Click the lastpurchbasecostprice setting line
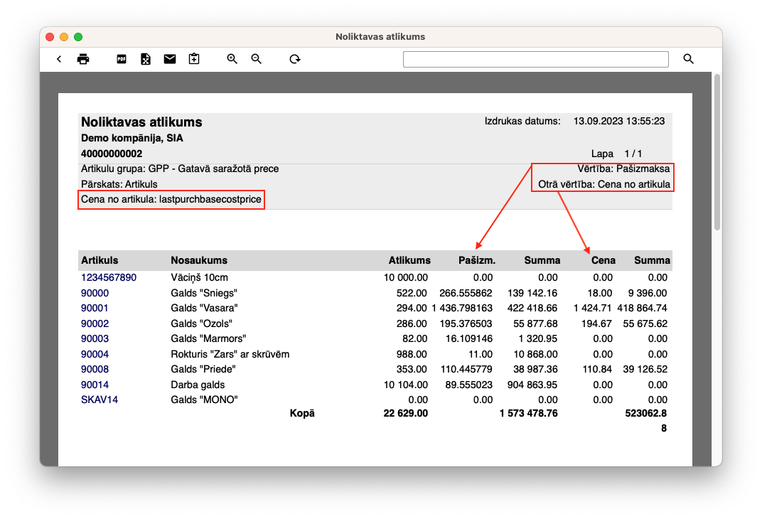This screenshot has width=762, height=519. (x=171, y=199)
